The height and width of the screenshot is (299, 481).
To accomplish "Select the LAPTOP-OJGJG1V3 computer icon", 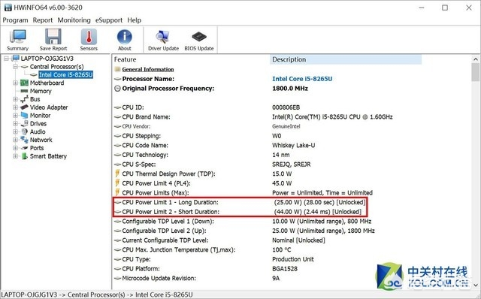I will click(x=15, y=59).
